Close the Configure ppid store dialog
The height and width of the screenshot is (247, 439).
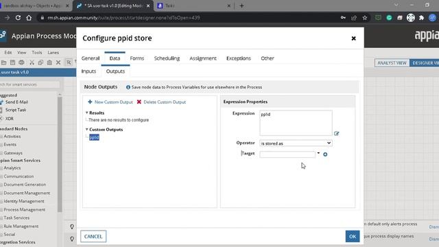(x=353, y=38)
